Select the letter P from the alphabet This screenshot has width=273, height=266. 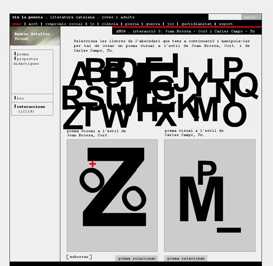pos(233,69)
